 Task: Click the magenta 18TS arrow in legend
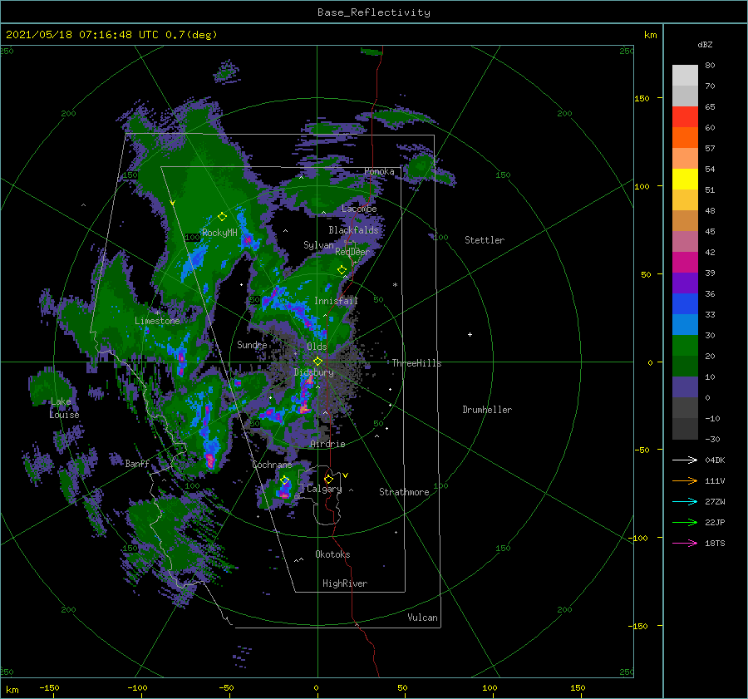pyautogui.click(x=685, y=543)
